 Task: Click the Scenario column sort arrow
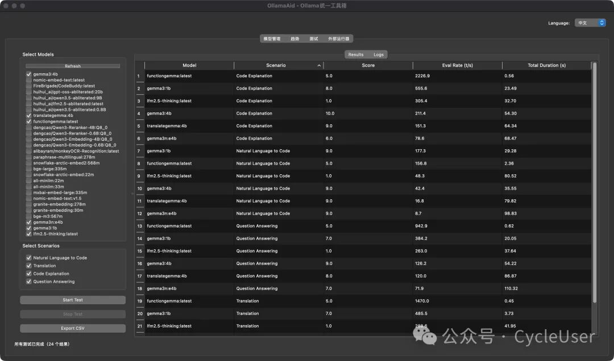319,66
